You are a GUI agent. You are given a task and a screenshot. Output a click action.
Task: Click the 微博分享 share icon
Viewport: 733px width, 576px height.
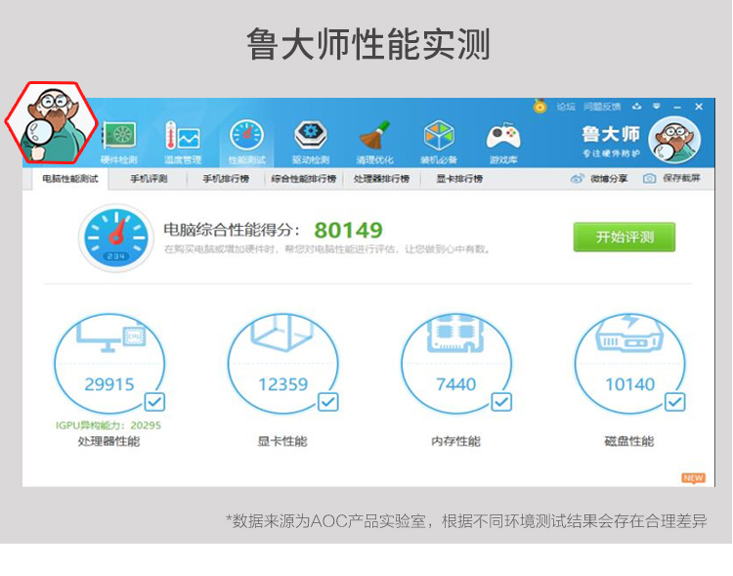(597, 179)
